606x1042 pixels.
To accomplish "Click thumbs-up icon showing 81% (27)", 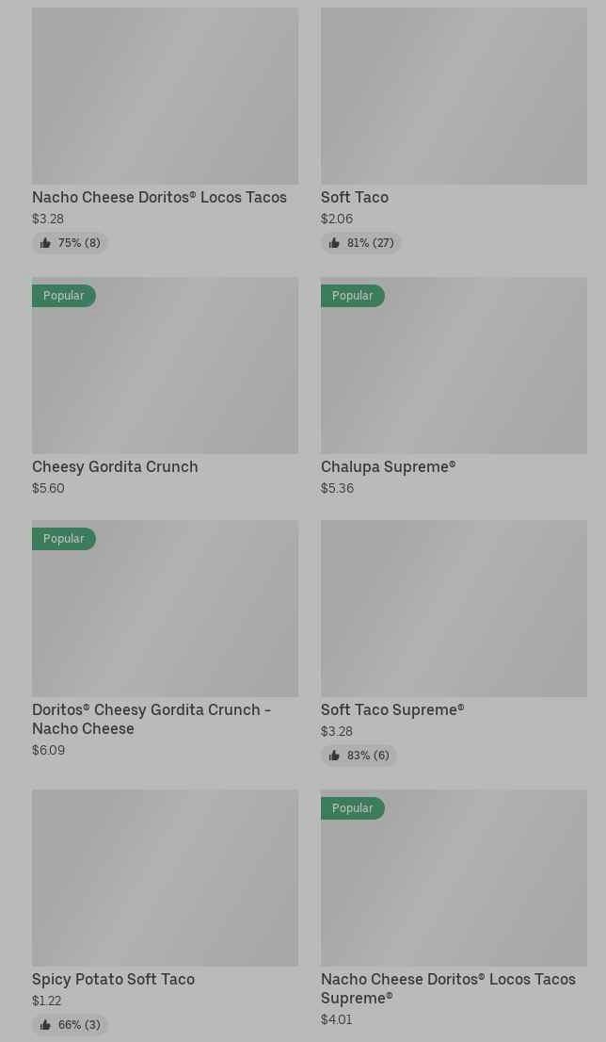I will coord(334,243).
